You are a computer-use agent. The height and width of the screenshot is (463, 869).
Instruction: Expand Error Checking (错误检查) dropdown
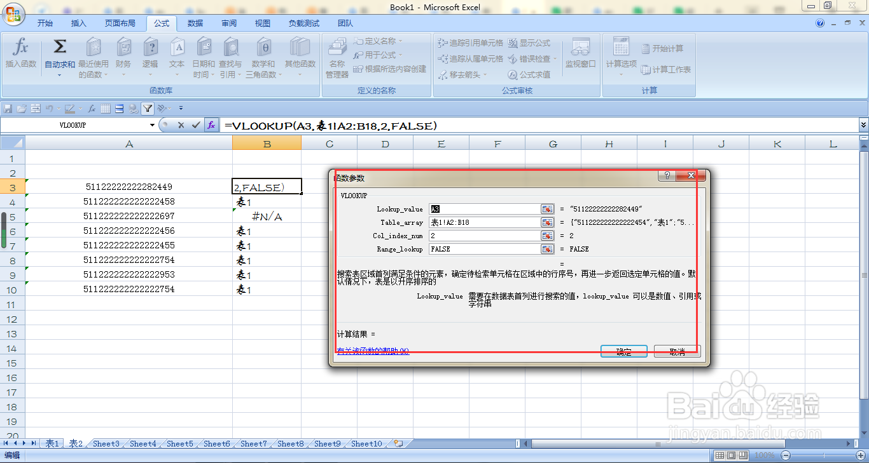[x=555, y=58]
